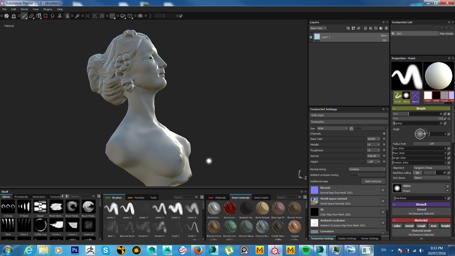
Task: Open the texture Size 4096 dropdown
Action: click(x=332, y=129)
